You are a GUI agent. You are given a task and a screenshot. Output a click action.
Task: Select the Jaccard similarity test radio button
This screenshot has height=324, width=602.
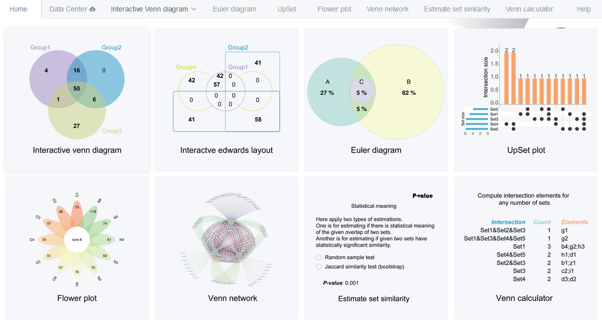click(319, 267)
